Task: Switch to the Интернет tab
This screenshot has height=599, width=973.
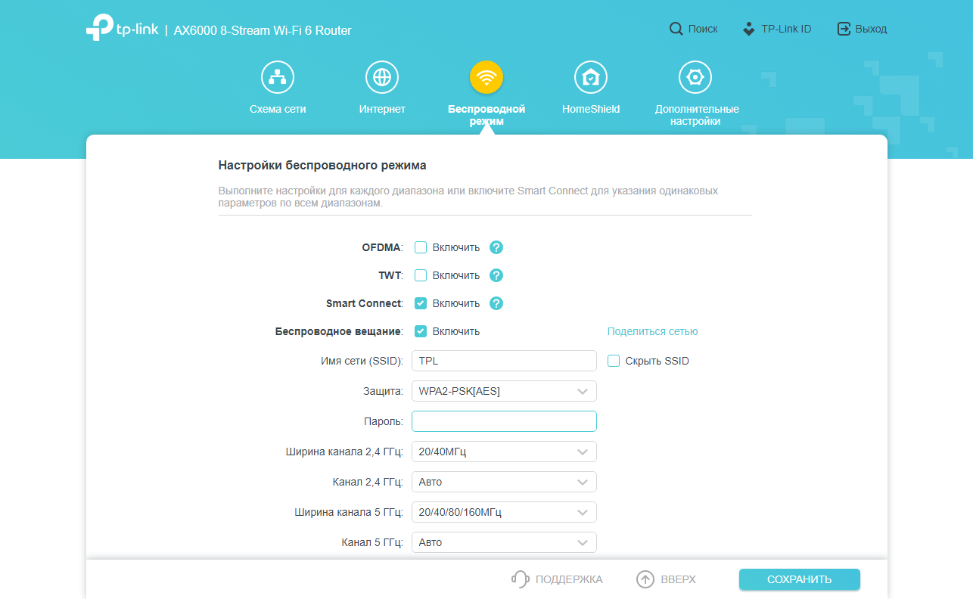Action: pos(382,109)
